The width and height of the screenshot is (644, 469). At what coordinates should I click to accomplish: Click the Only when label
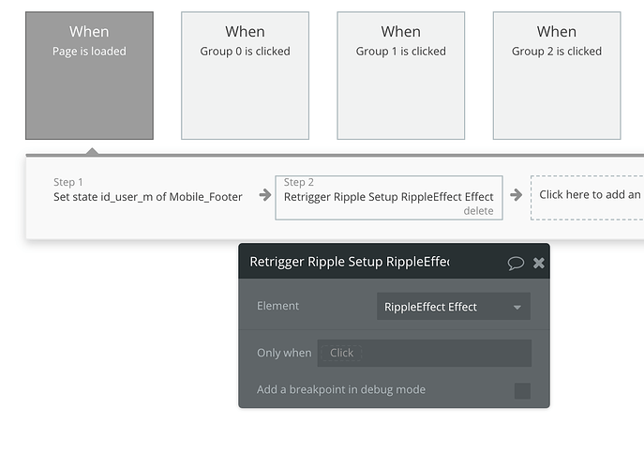click(283, 353)
